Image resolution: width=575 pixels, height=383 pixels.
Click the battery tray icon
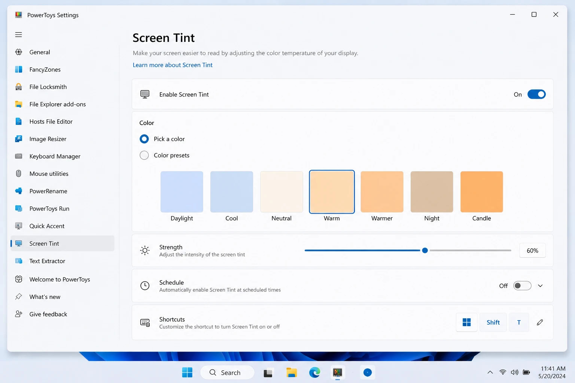[526, 372]
